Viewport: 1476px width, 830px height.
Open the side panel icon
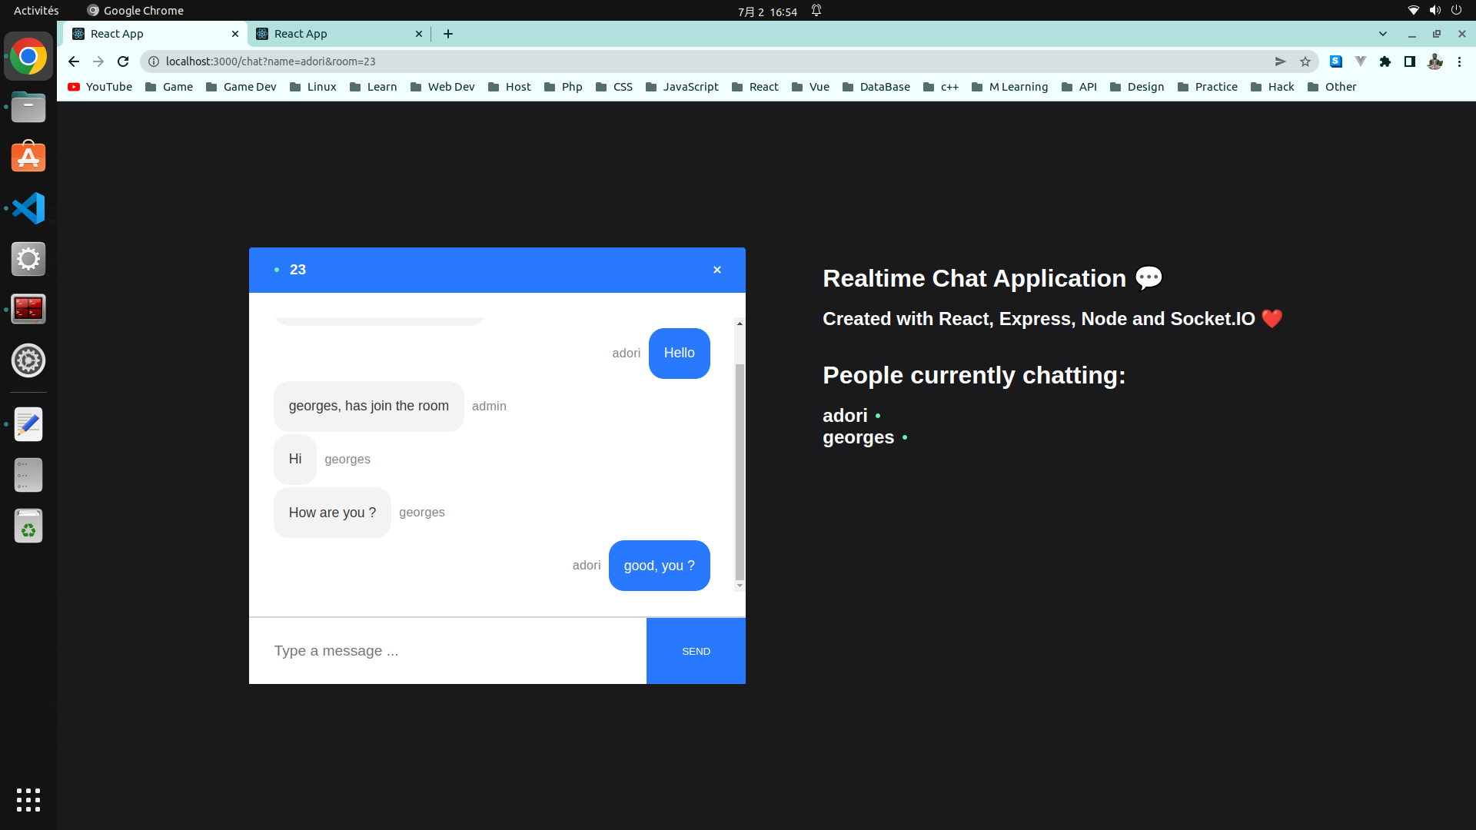click(x=1409, y=61)
